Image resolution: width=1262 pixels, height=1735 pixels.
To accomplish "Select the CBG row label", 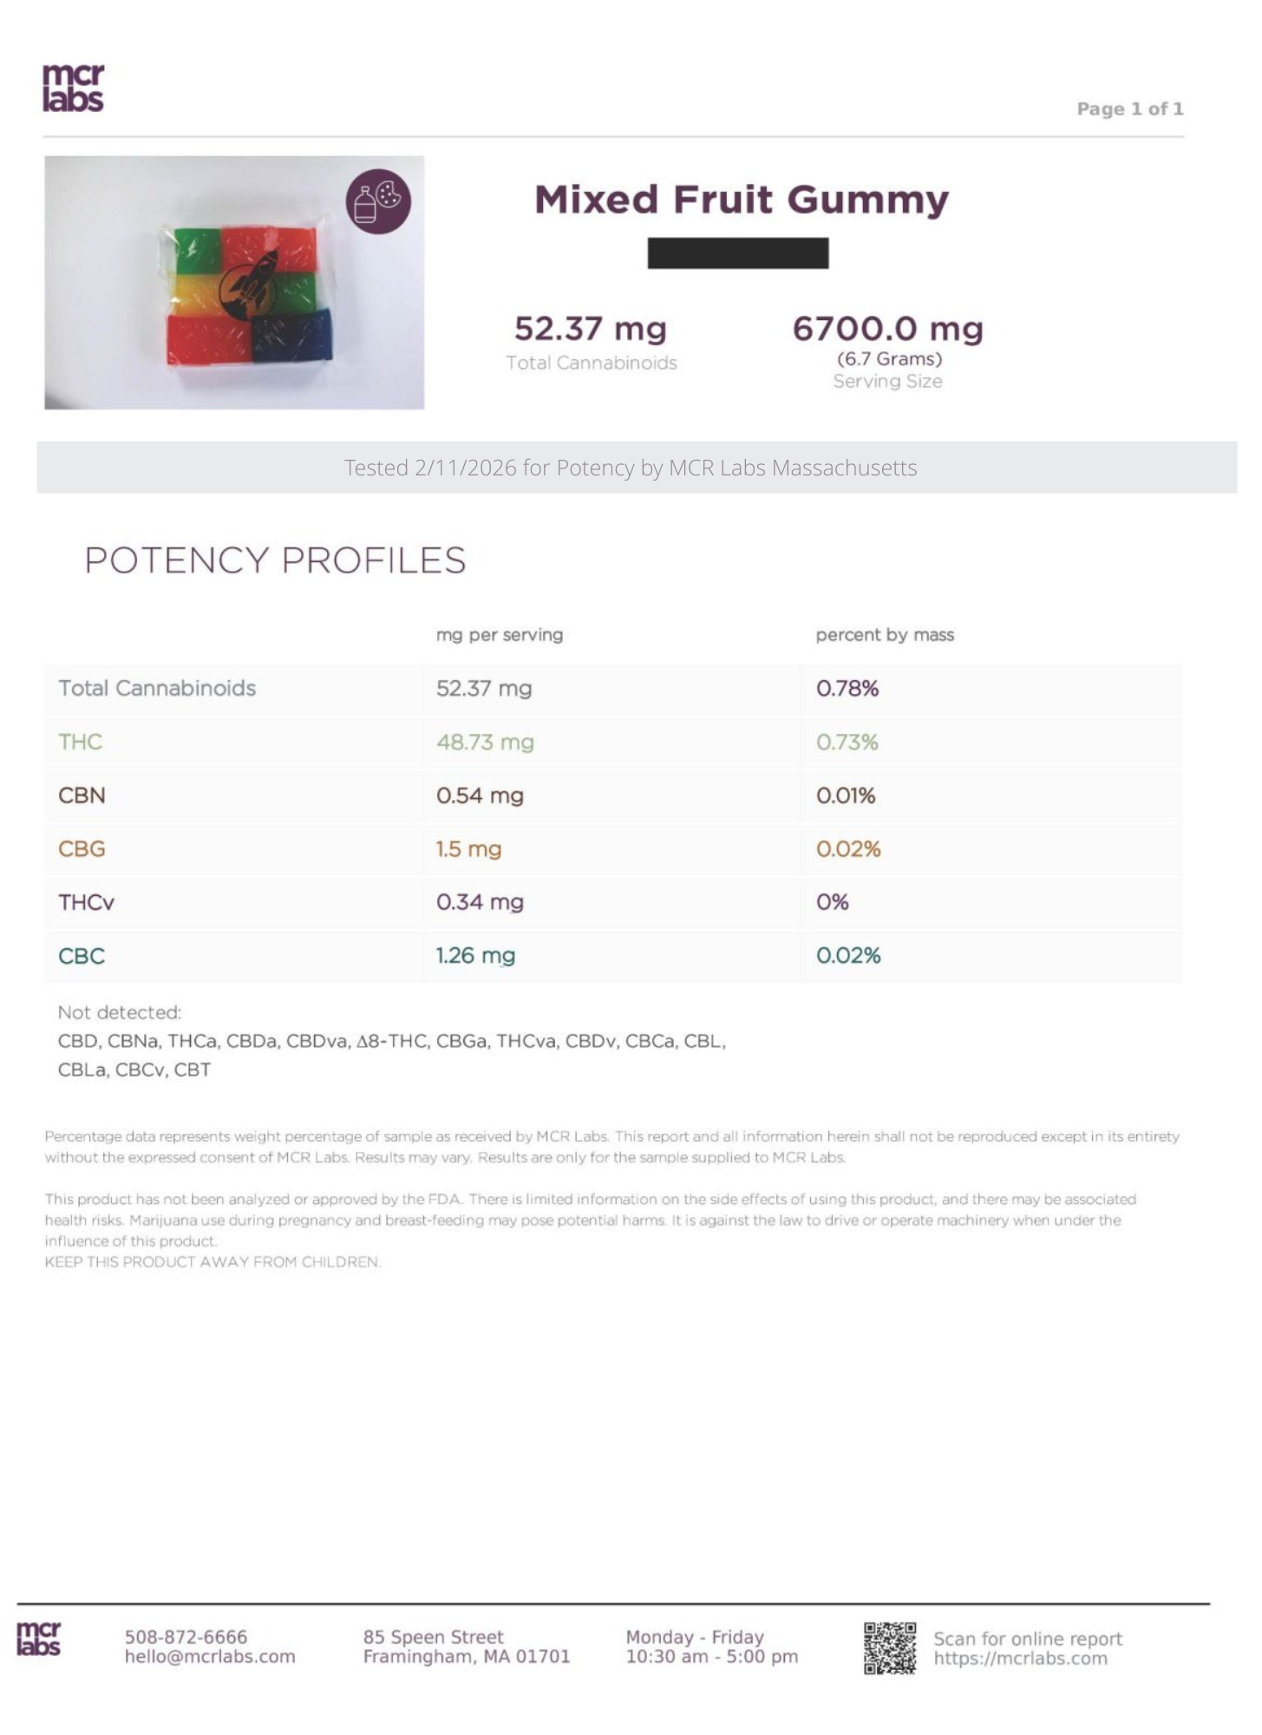I will click(82, 848).
